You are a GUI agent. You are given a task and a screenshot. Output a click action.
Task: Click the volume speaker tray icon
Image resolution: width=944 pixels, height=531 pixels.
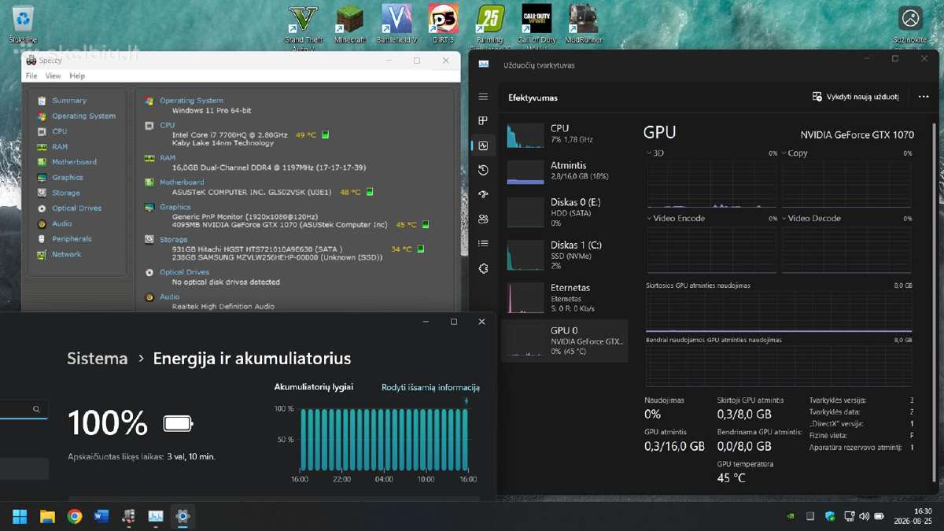coord(865,517)
